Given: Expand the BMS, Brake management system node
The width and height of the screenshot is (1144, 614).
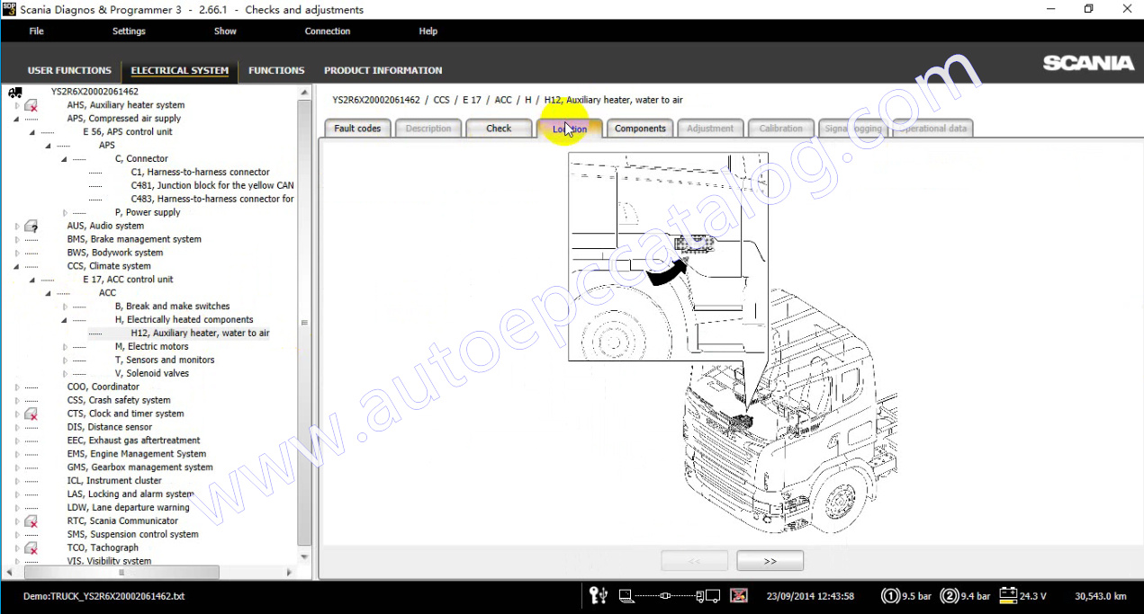Looking at the screenshot, I should click(17, 240).
